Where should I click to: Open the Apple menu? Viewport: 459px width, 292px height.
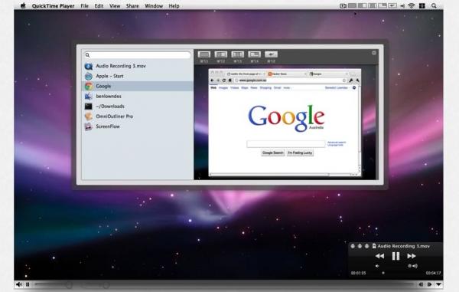(23, 5)
